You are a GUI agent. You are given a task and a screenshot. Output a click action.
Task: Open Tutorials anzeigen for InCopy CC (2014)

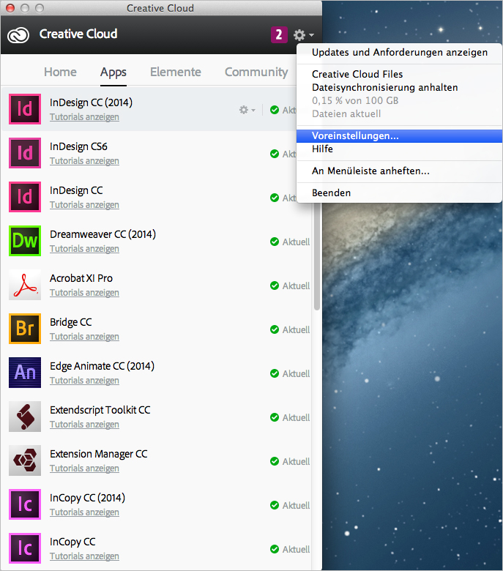(84, 512)
